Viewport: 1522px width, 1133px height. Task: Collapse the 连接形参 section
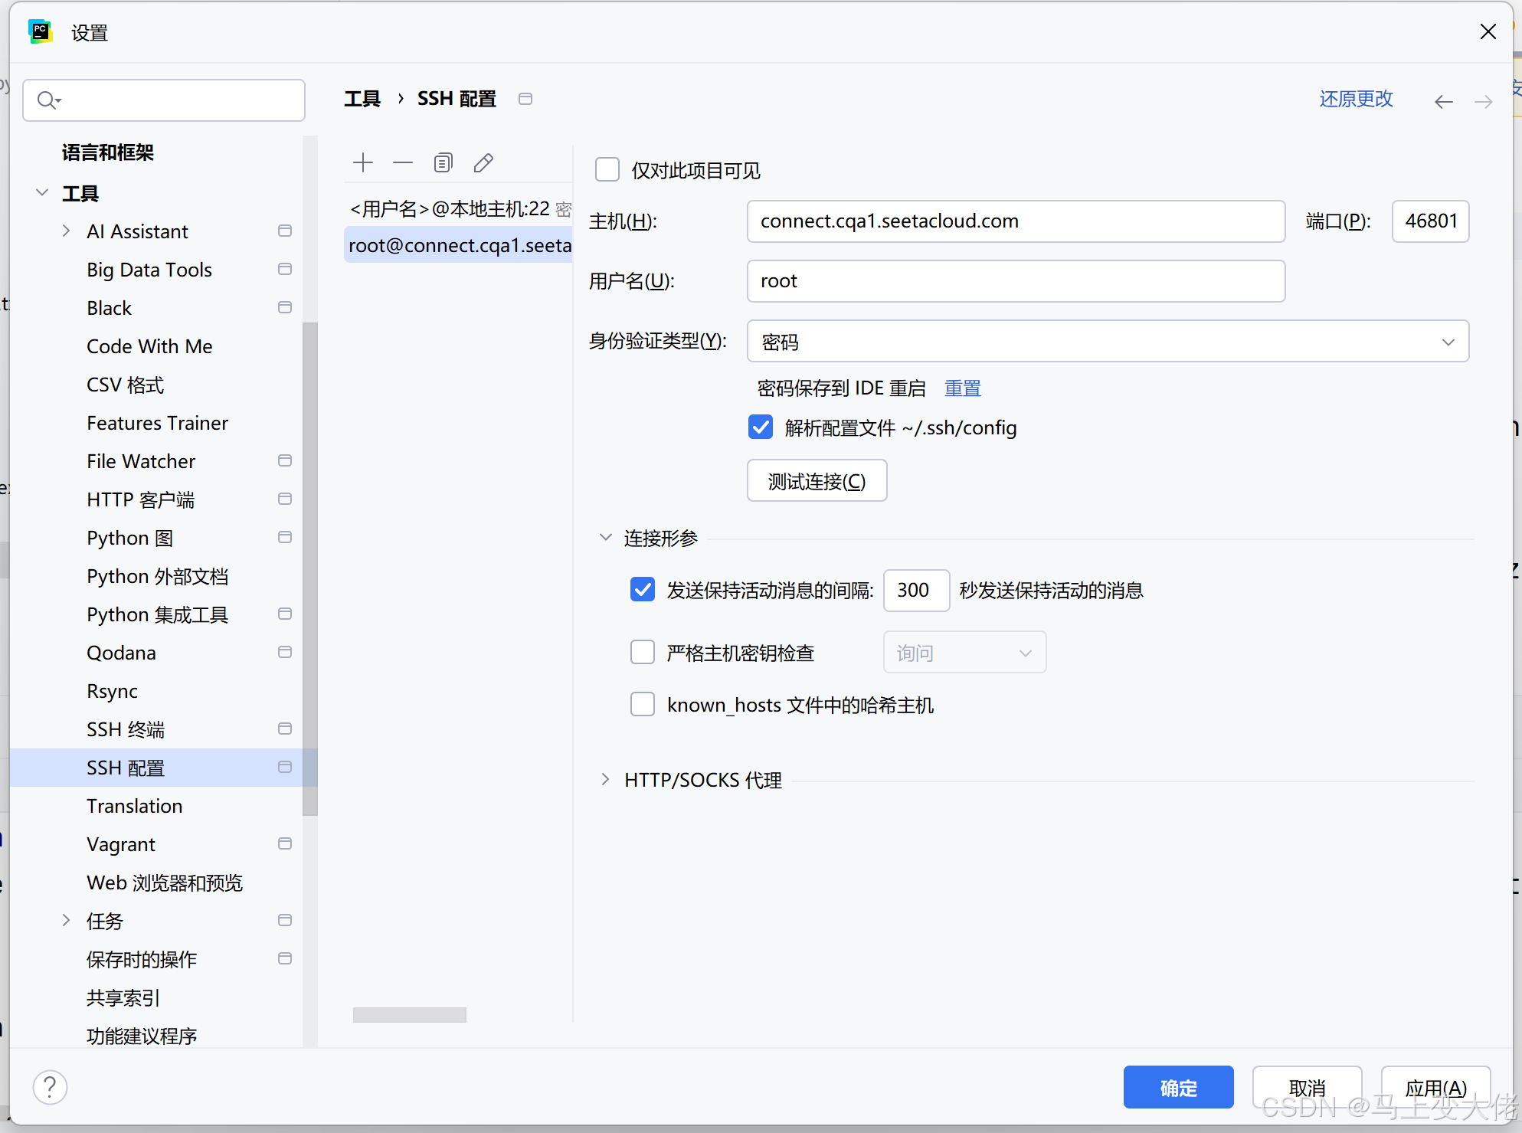click(606, 537)
